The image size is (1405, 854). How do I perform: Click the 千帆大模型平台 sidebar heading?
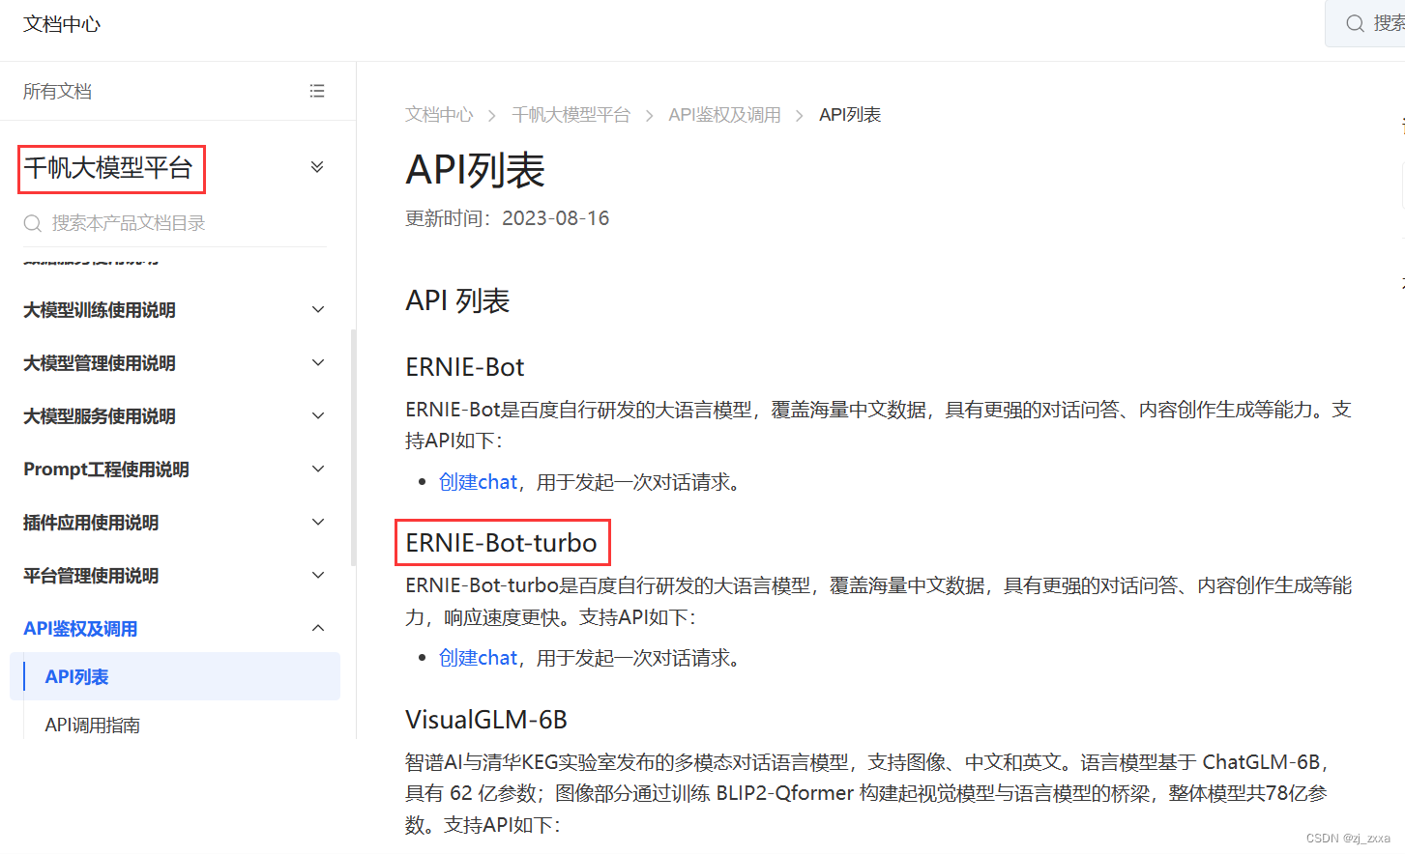[x=108, y=168]
